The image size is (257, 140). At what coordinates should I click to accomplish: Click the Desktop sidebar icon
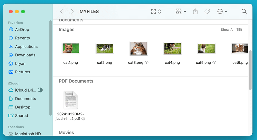pyautogui.click(x=11, y=107)
